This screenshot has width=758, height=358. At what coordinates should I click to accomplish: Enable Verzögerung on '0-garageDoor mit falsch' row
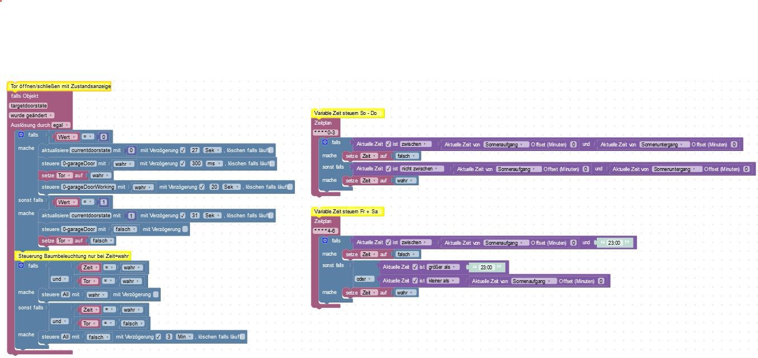point(185,229)
